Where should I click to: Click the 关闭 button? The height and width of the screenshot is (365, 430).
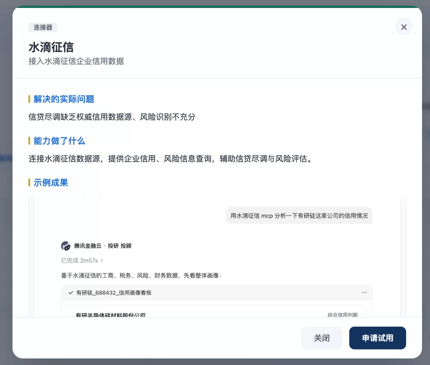pyautogui.click(x=322, y=338)
